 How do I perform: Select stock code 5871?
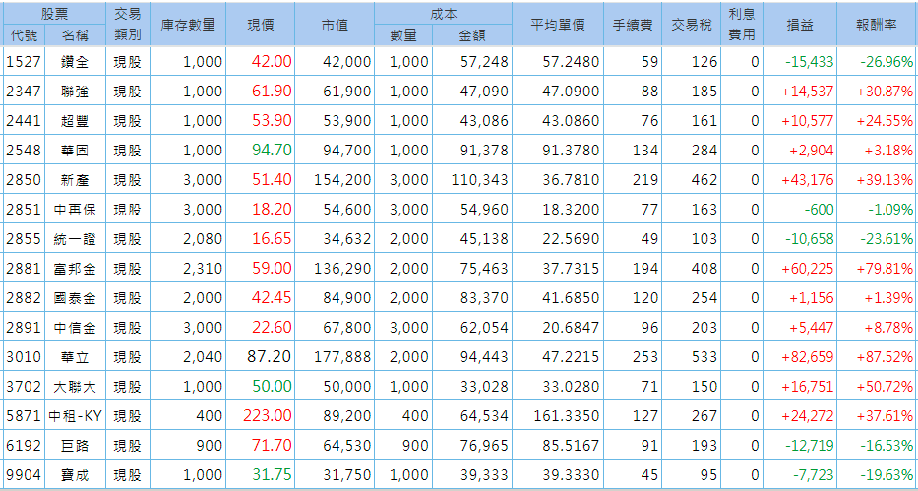tap(24, 416)
